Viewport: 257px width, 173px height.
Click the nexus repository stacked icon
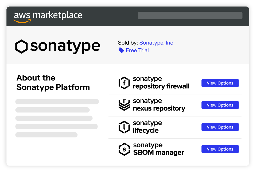point(124,105)
